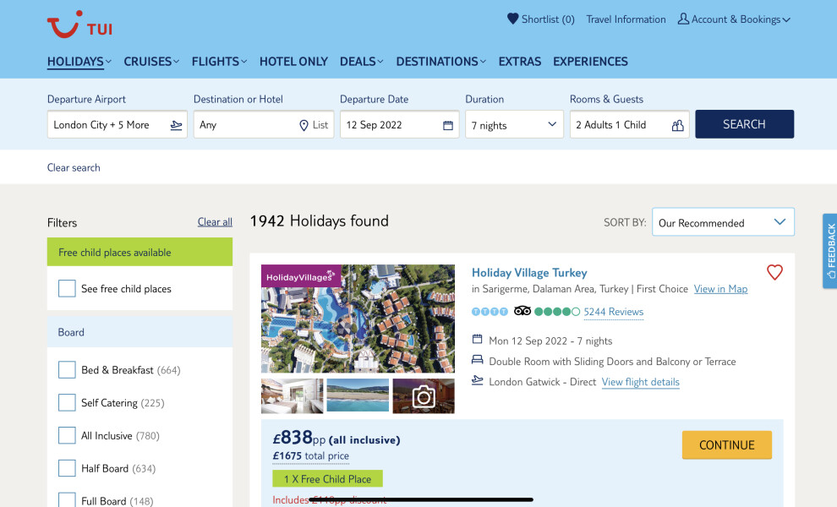Click the Account & Bookings person icon
The image size is (837, 507).
point(683,19)
